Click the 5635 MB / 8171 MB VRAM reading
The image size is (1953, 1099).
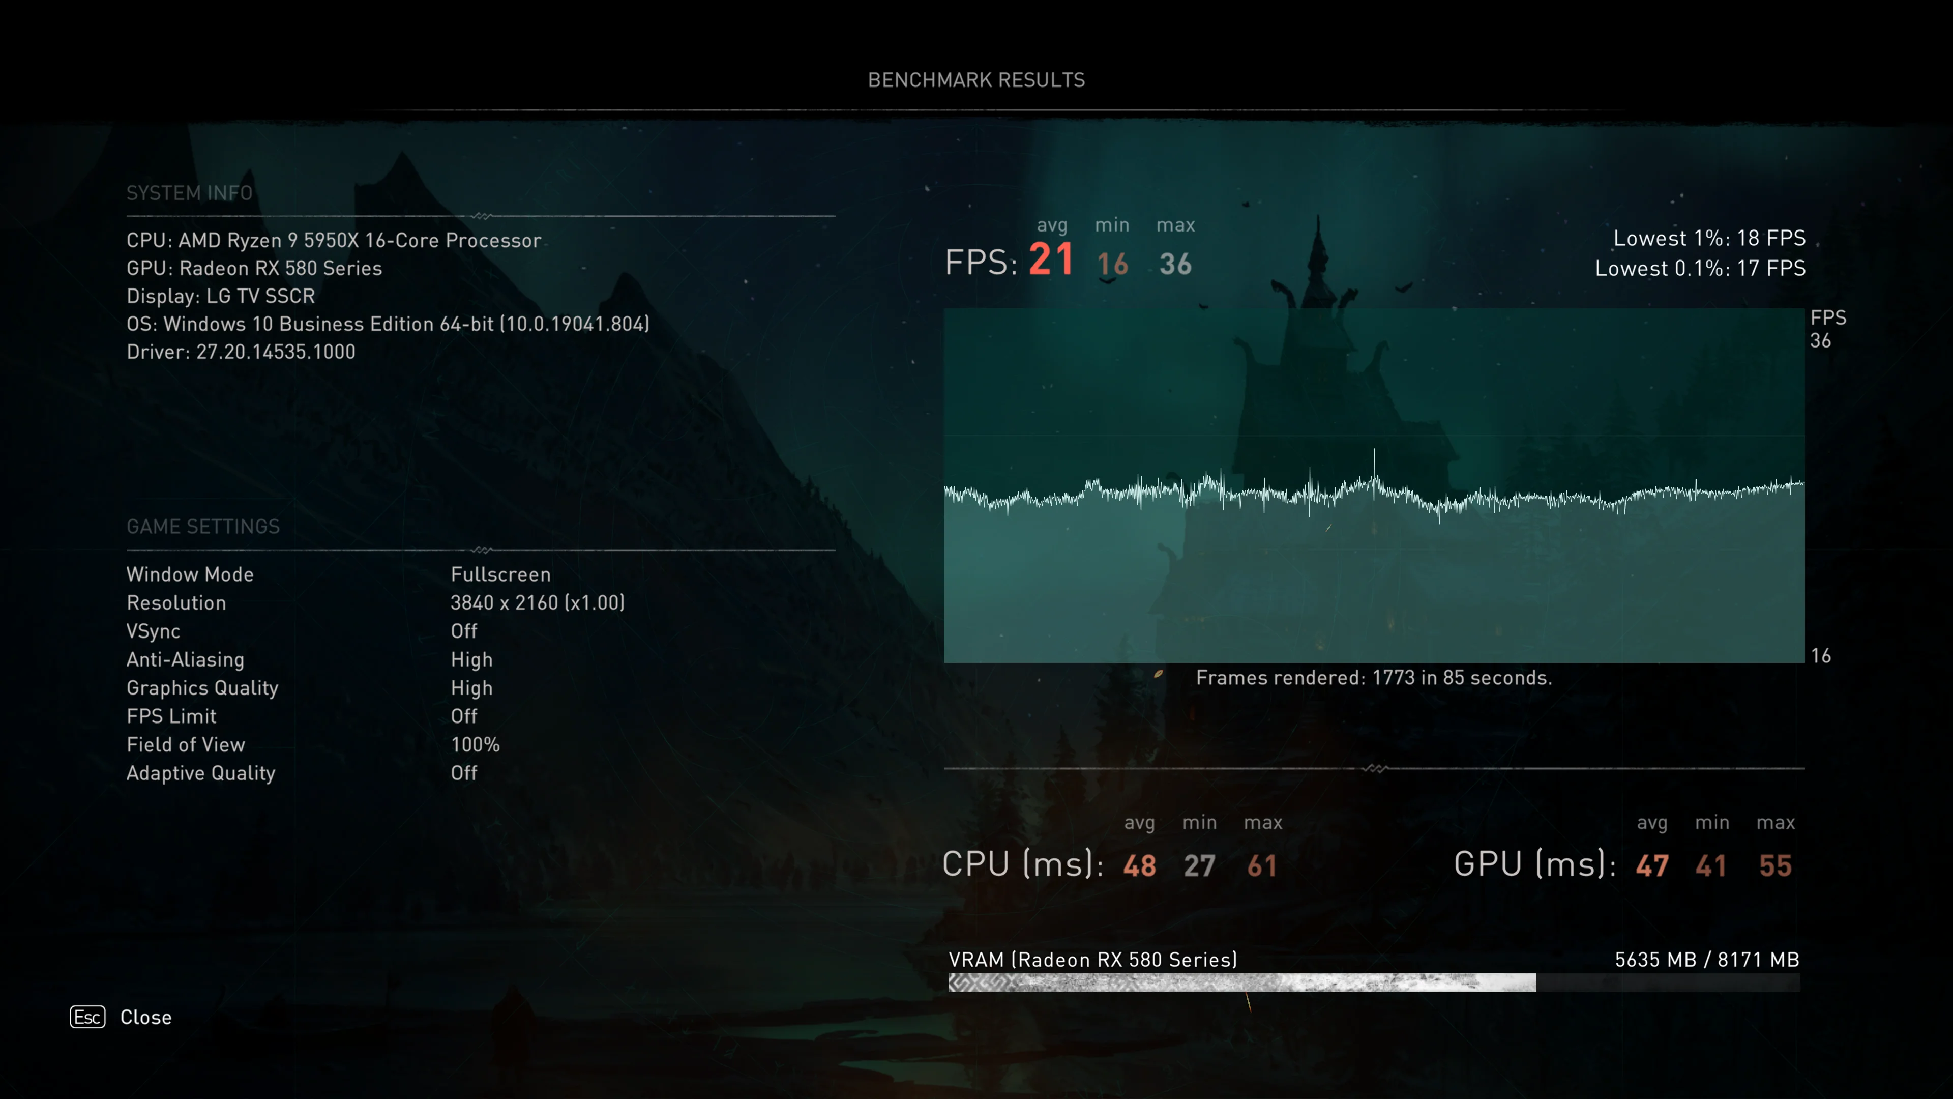coord(1707,960)
